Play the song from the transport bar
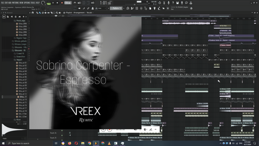 tap(53, 3)
